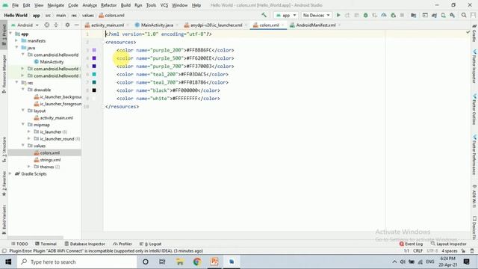Click the Stop run icon
Viewport: 478px width, 269px height.
coord(402,15)
